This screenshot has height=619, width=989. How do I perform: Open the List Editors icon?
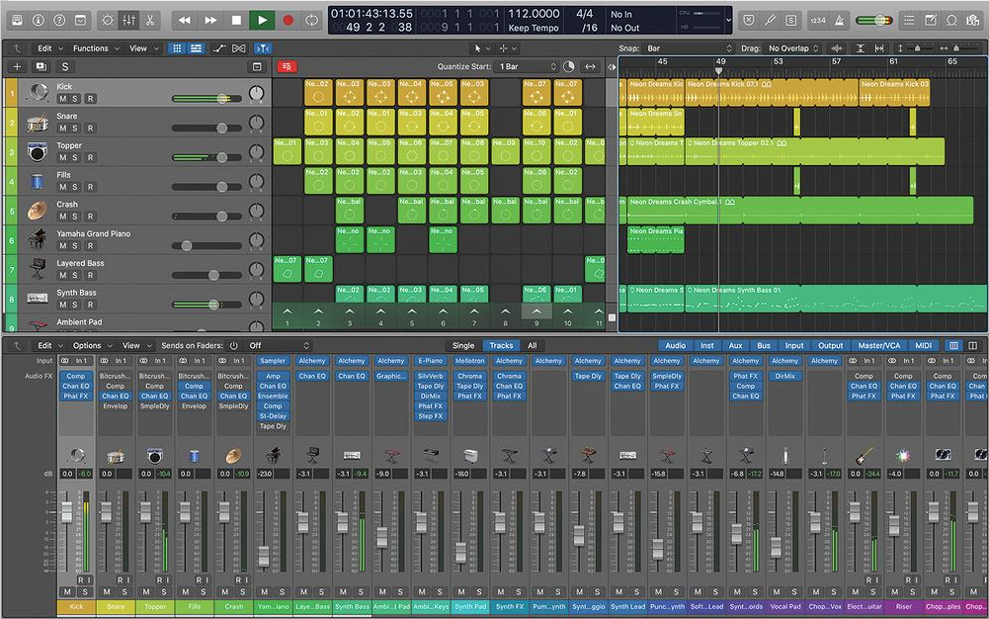(909, 20)
